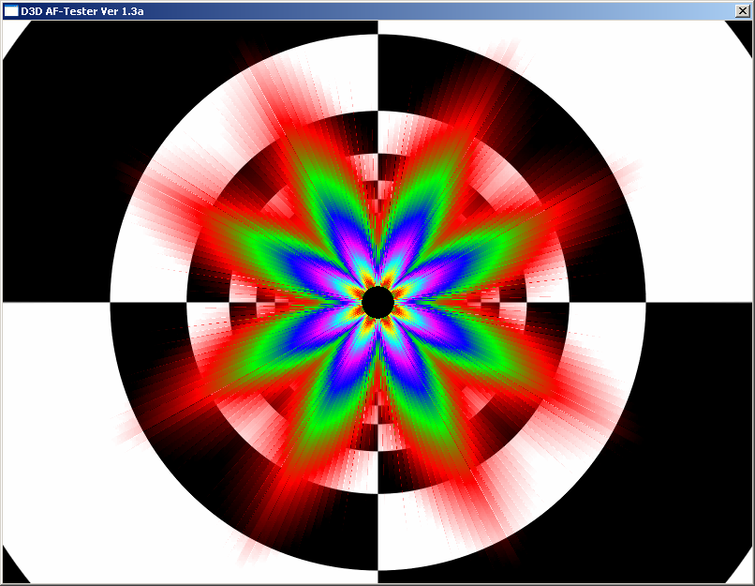
Task: Close the D3D AF-Tester window
Action: pos(743,11)
